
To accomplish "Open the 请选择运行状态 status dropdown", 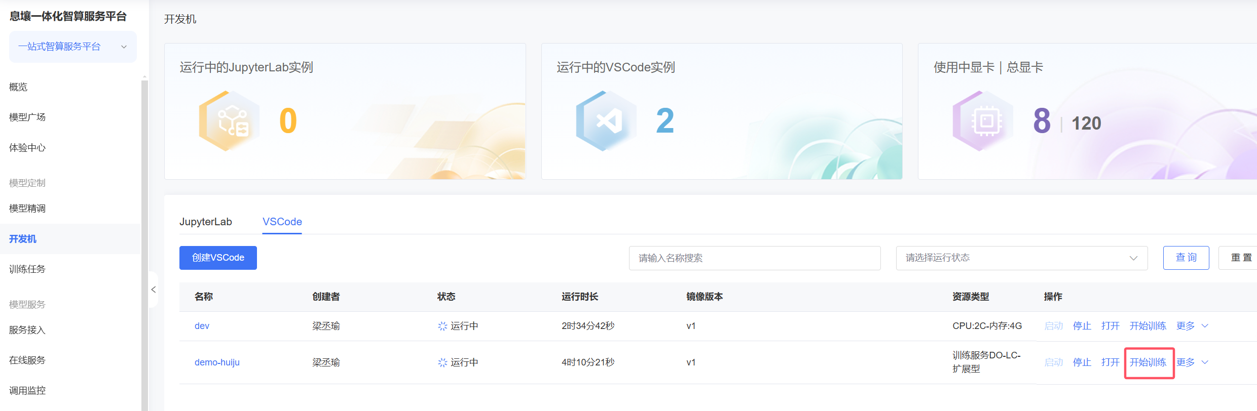I will coord(1022,258).
